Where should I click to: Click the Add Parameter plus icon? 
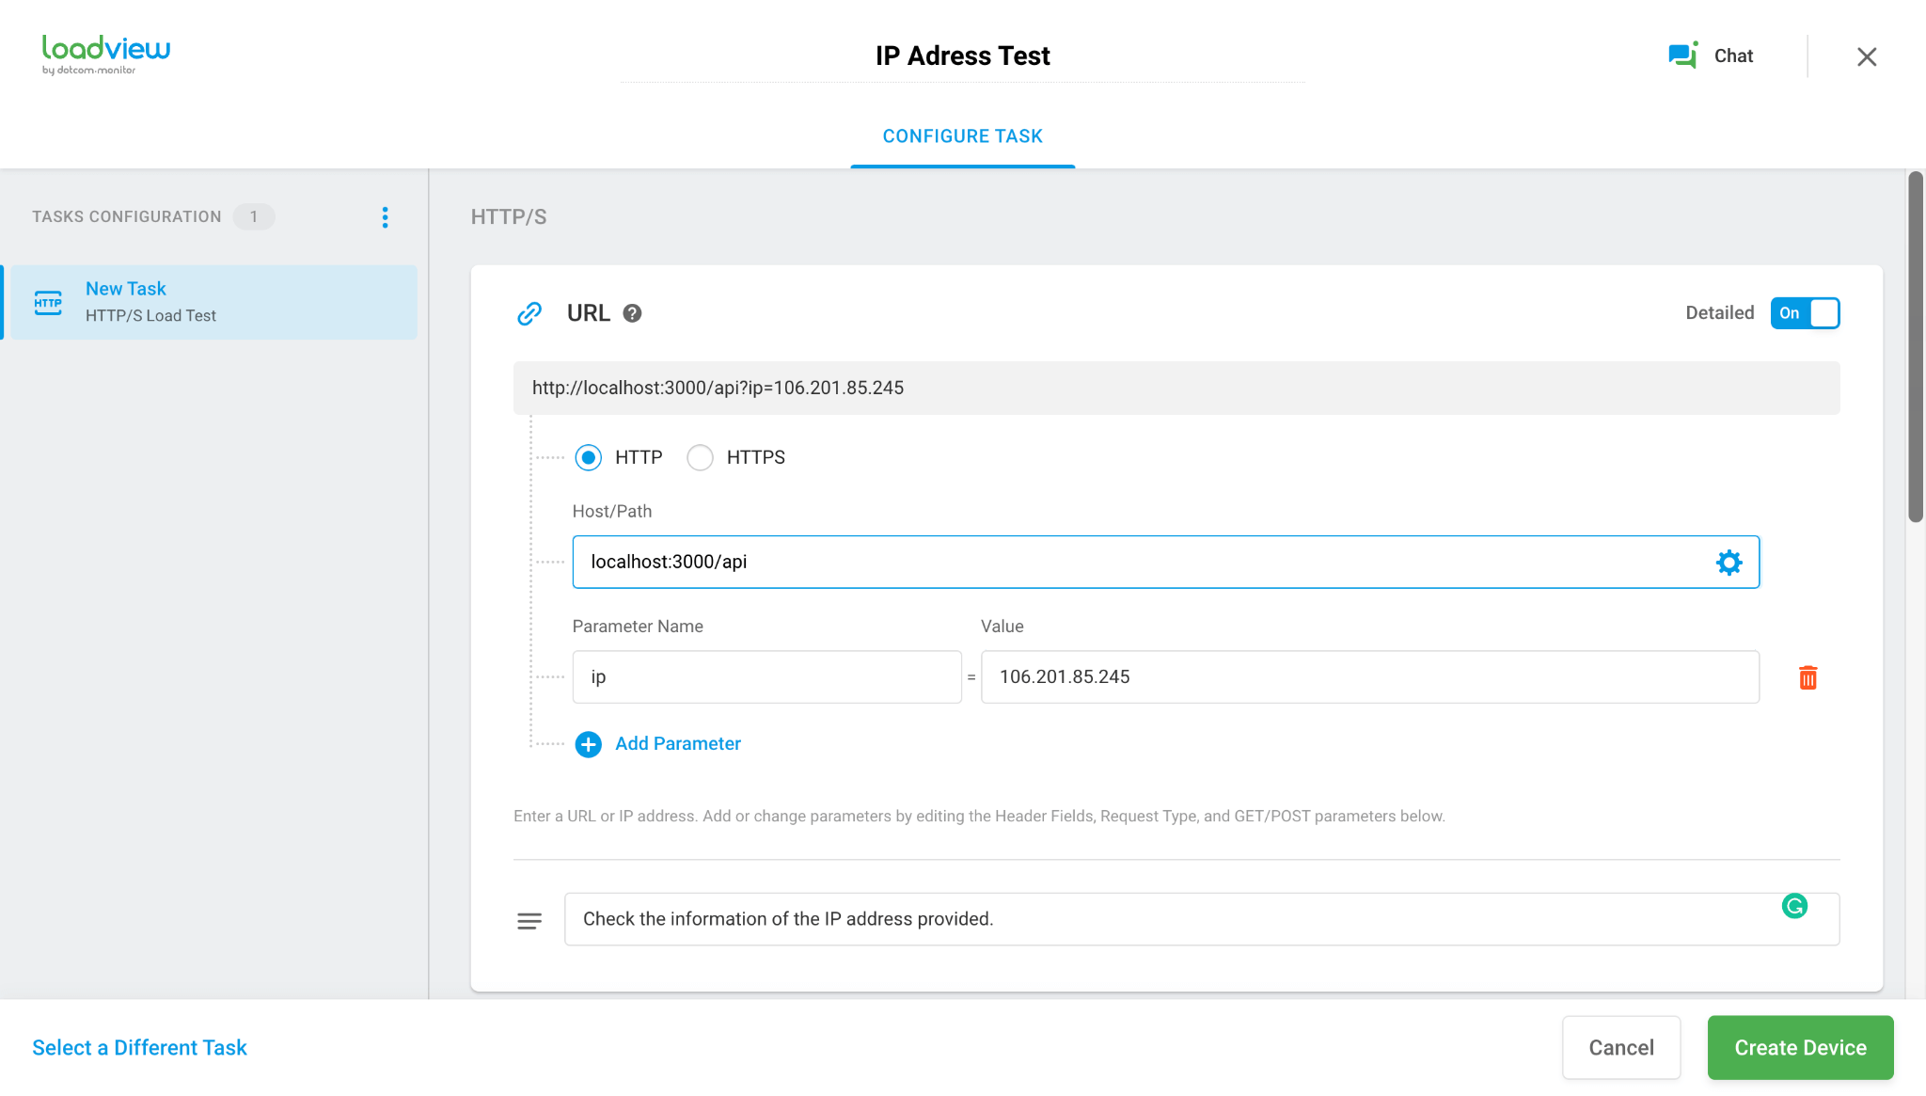589,744
